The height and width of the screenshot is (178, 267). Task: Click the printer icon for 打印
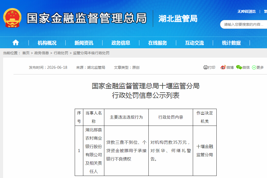(x=205, y=67)
